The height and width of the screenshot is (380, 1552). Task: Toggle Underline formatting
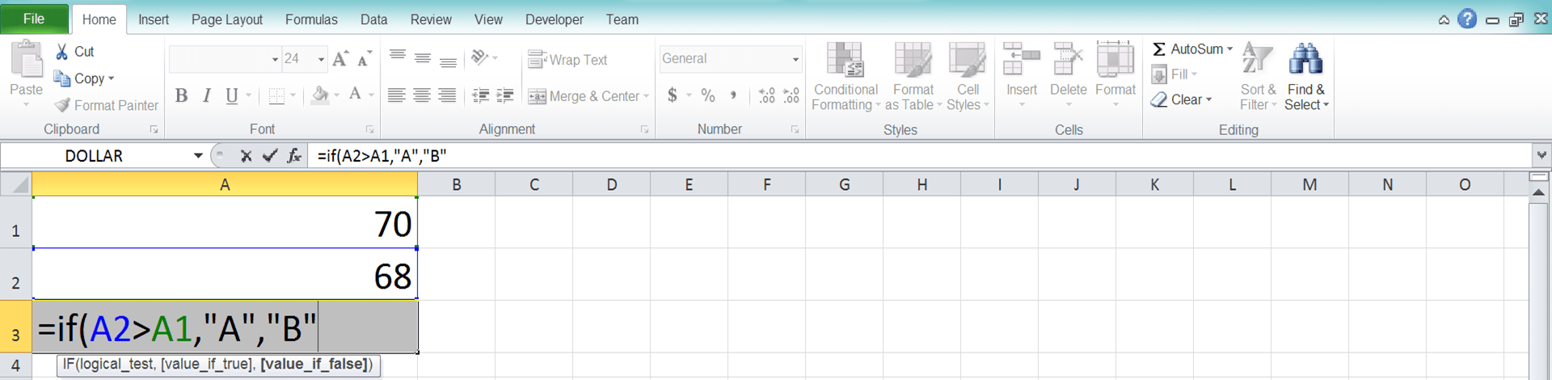click(232, 95)
